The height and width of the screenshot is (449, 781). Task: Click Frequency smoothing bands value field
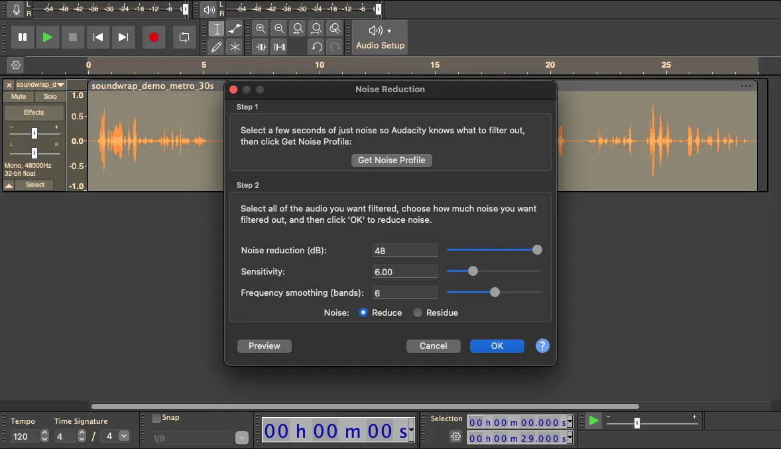click(x=404, y=293)
